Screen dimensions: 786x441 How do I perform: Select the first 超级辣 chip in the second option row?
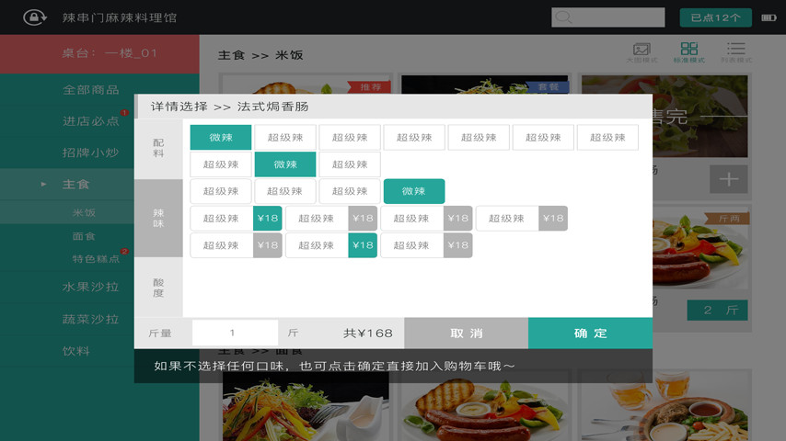pyautogui.click(x=221, y=164)
